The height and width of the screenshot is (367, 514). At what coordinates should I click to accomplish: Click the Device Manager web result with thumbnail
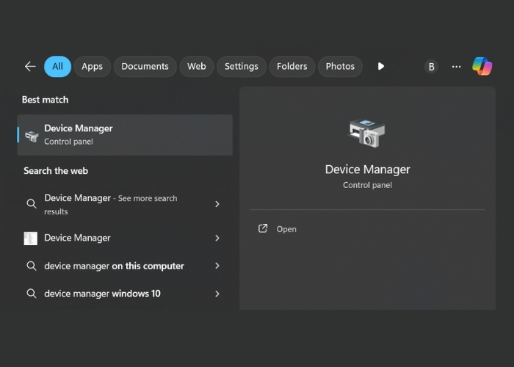pos(77,238)
